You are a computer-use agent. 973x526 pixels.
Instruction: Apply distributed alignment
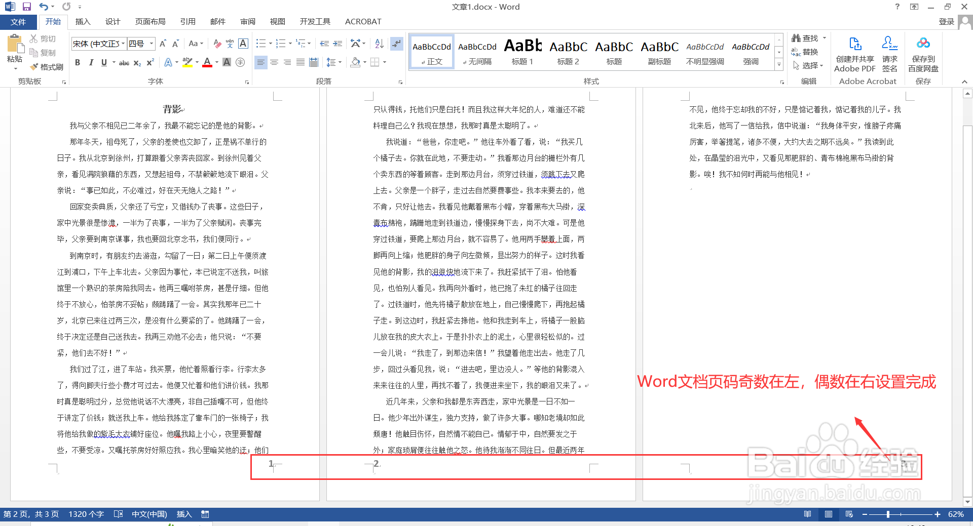314,62
